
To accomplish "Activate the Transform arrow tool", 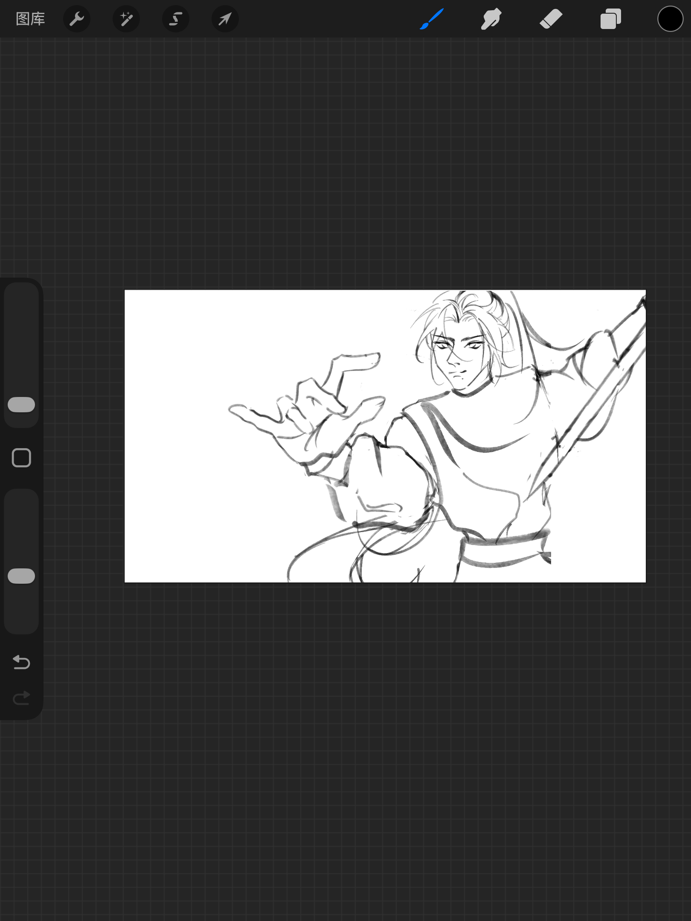I will (x=225, y=19).
